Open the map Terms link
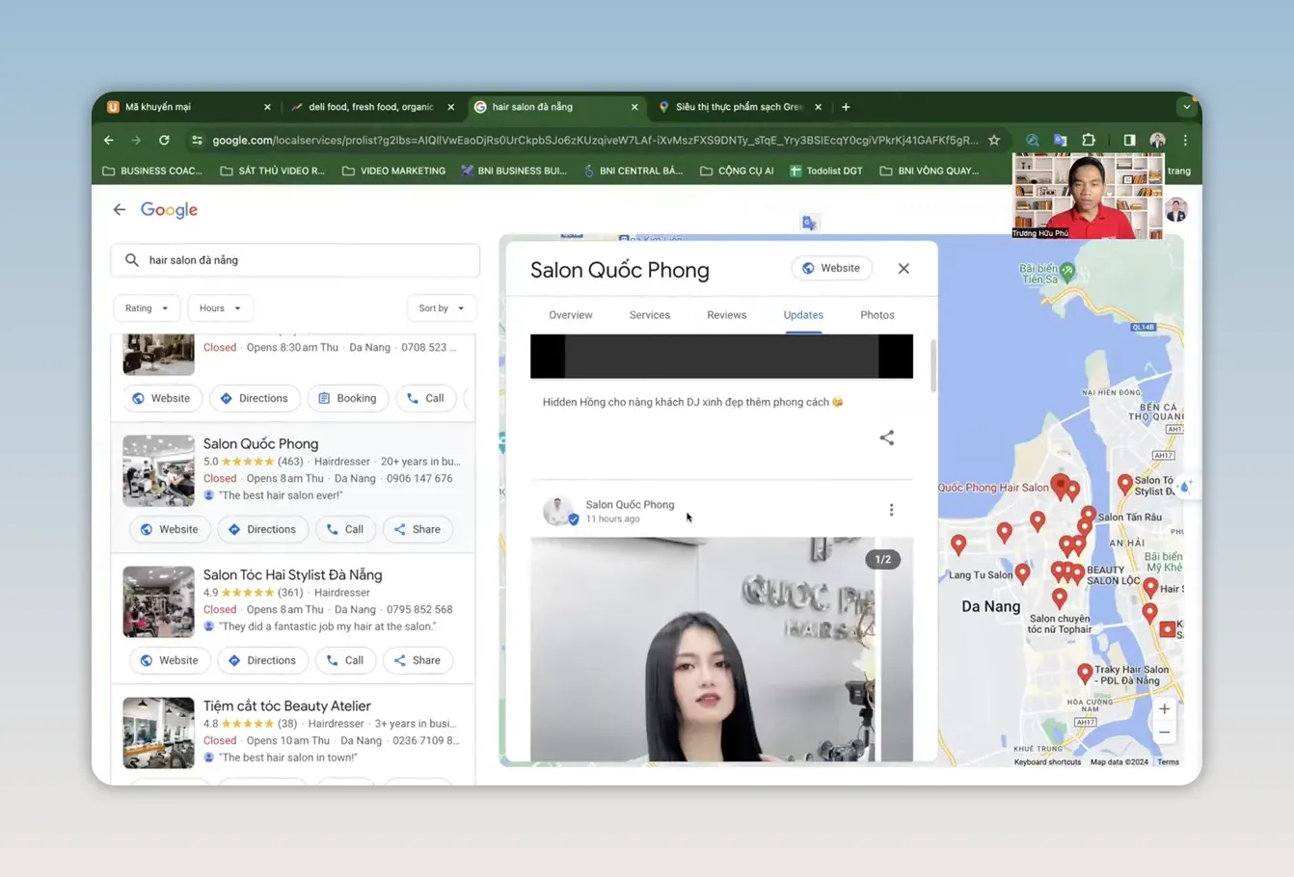 click(1169, 762)
